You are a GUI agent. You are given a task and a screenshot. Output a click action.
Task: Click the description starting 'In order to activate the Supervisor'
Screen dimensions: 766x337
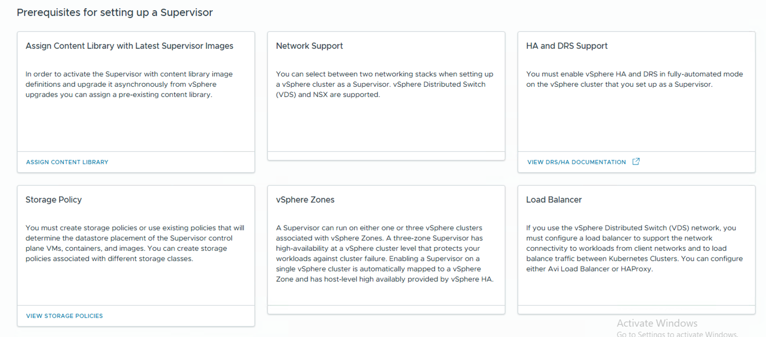click(129, 84)
